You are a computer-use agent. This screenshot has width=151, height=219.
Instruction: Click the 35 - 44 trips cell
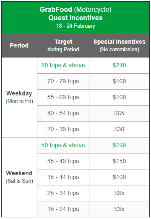pyautogui.click(x=63, y=177)
